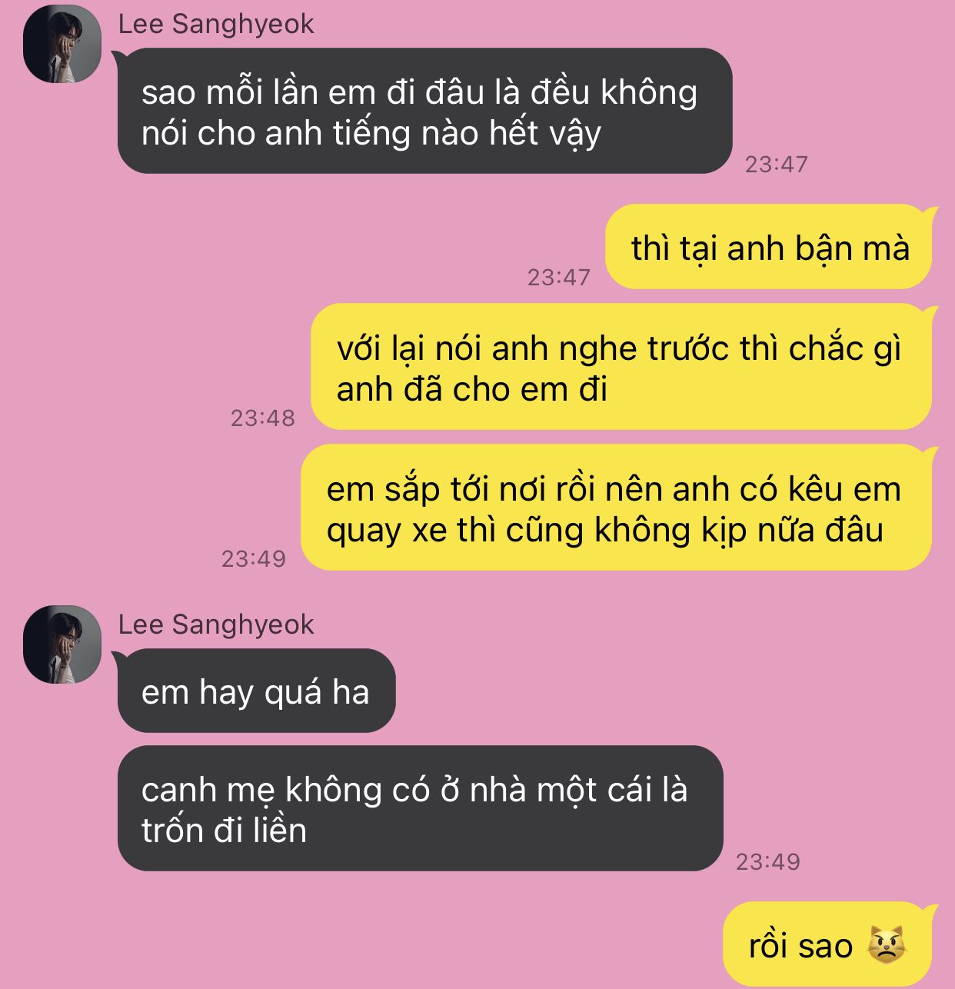Tap the 23:49 timestamp beside 'em sắp tới nơi'
Screen dimensions: 955x989
point(254,558)
